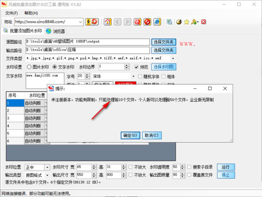The image size is (262, 197).
Task: Enable the 搜索子目录 checkbox
Action: [x=189, y=167]
